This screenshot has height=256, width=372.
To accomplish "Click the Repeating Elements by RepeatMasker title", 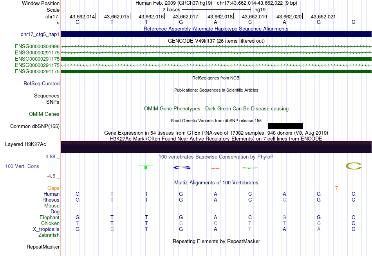I will pyautogui.click(x=216, y=241).
